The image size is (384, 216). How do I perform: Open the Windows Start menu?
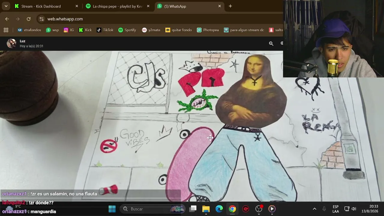coord(112,209)
